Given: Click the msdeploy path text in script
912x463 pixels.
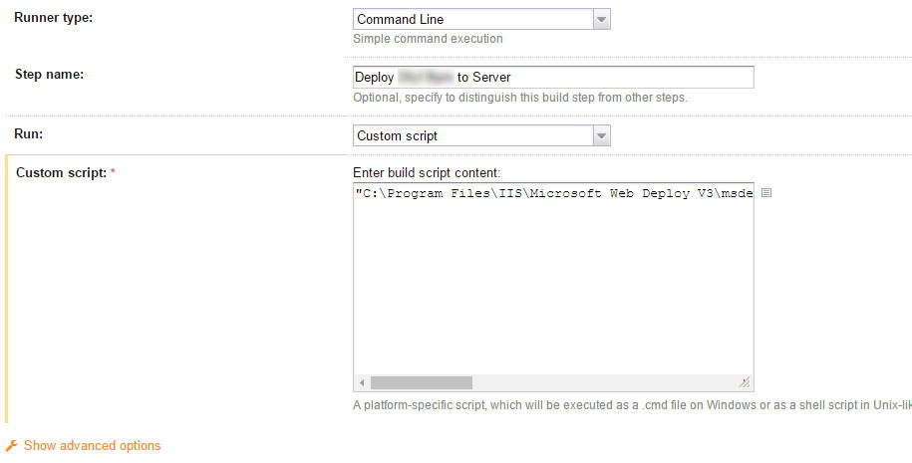Looking at the screenshot, I should [553, 193].
